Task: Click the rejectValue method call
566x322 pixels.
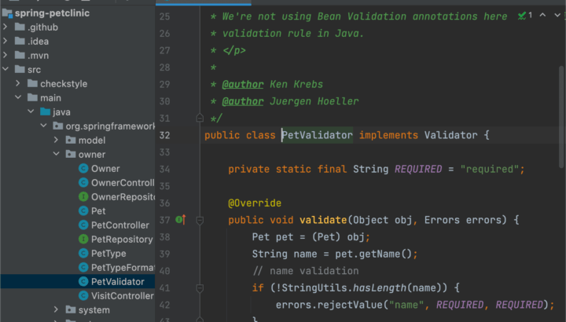Action: pos(350,305)
